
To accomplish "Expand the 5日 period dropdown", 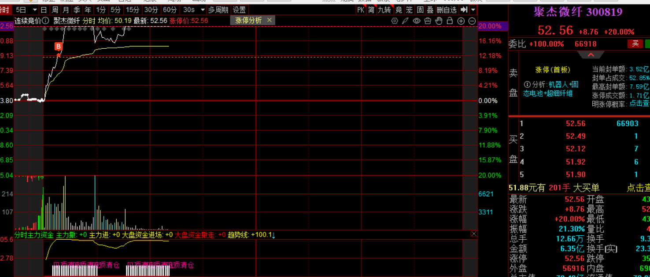I will pyautogui.click(x=35, y=10).
